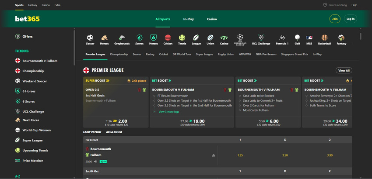The image size is (372, 179).
Task: Select Fulham win odds 3.90
Action: (330, 155)
